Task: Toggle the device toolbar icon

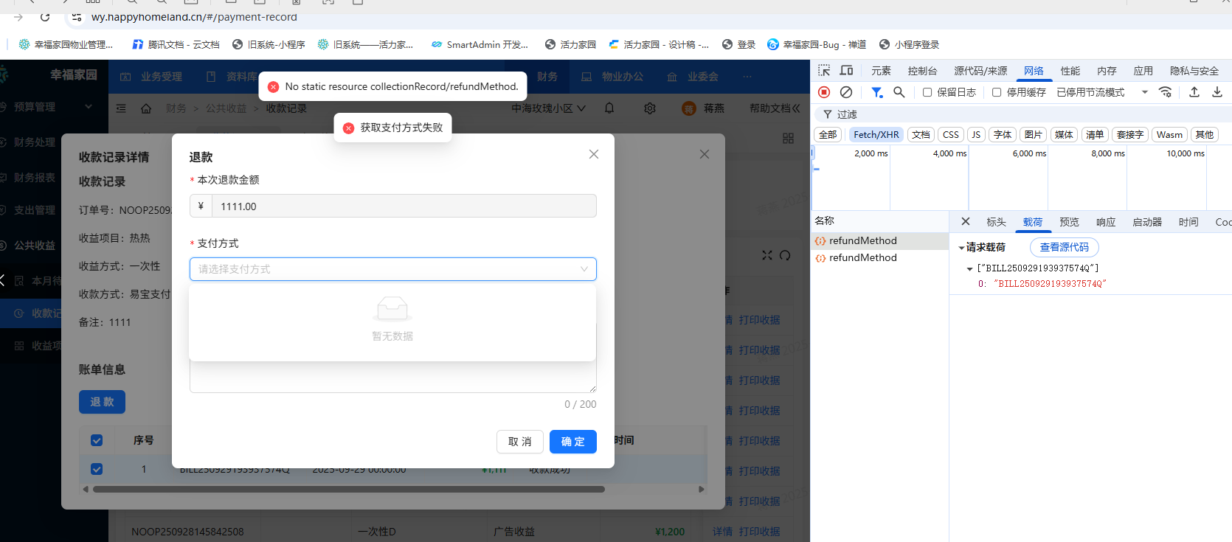Action: pyautogui.click(x=846, y=71)
